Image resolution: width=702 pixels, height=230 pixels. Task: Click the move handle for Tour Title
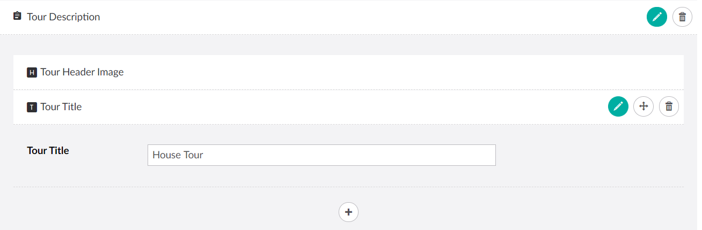[x=643, y=106]
